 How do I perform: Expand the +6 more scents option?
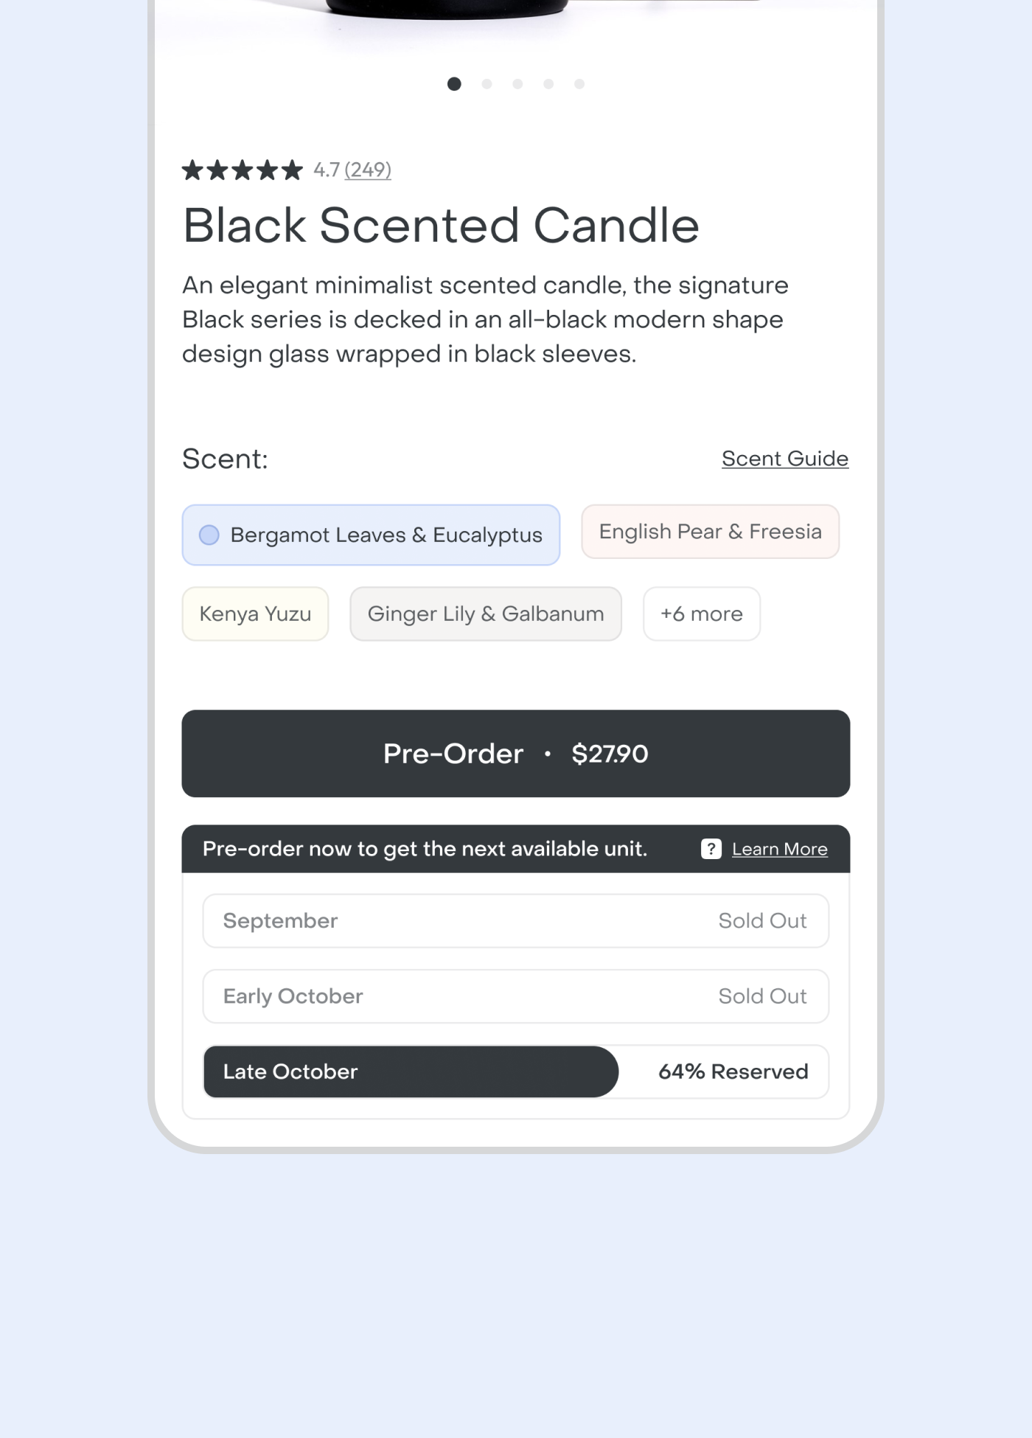tap(701, 614)
